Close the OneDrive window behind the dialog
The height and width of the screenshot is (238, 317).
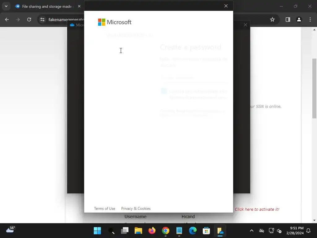pyautogui.click(x=245, y=25)
